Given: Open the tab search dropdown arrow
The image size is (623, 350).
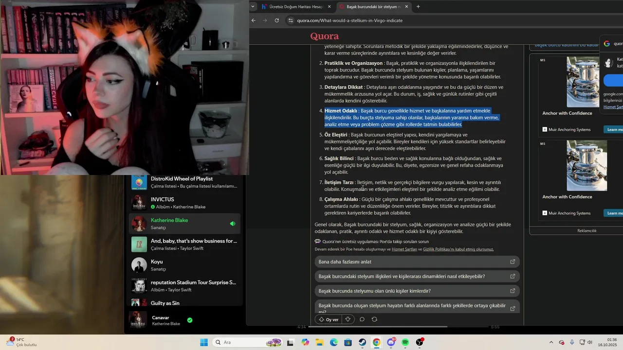Looking at the screenshot, I should [x=253, y=7].
